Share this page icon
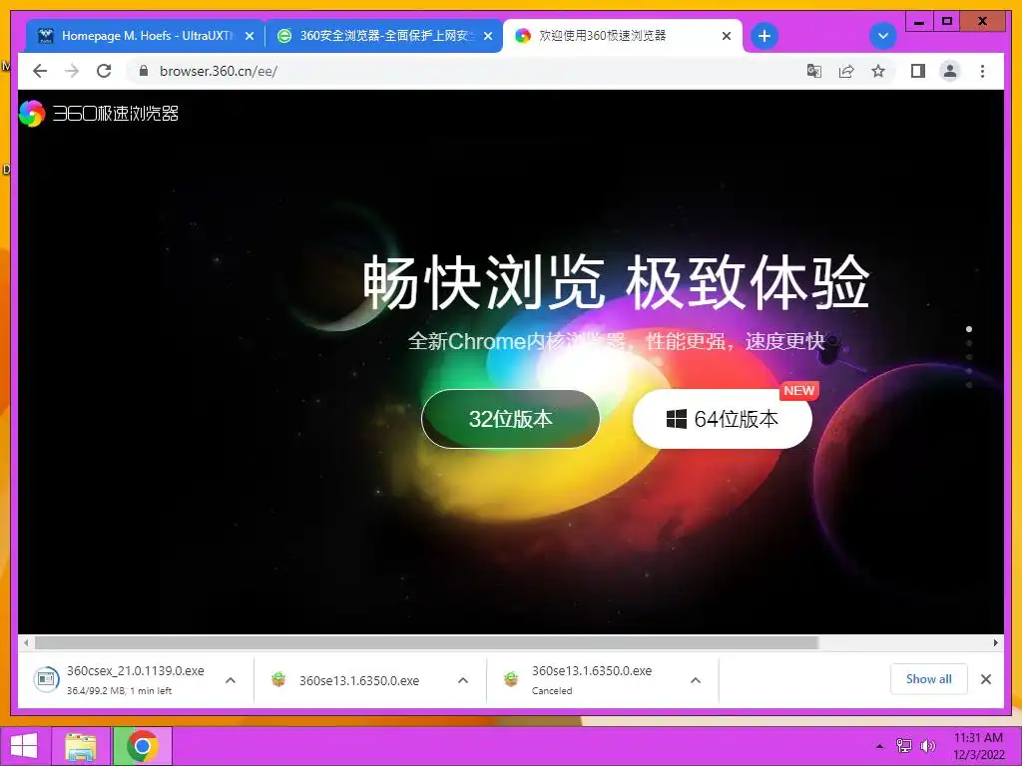 [846, 71]
